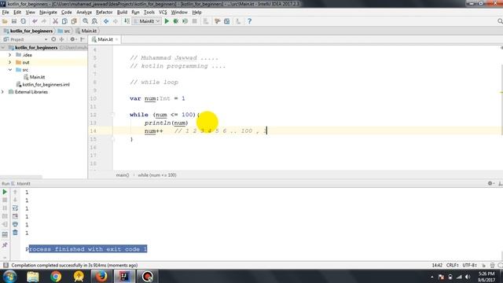Viewport: 503px width, 283px height.
Task: Click the Search Everywhere magnifier at top right
Action: 500,21
